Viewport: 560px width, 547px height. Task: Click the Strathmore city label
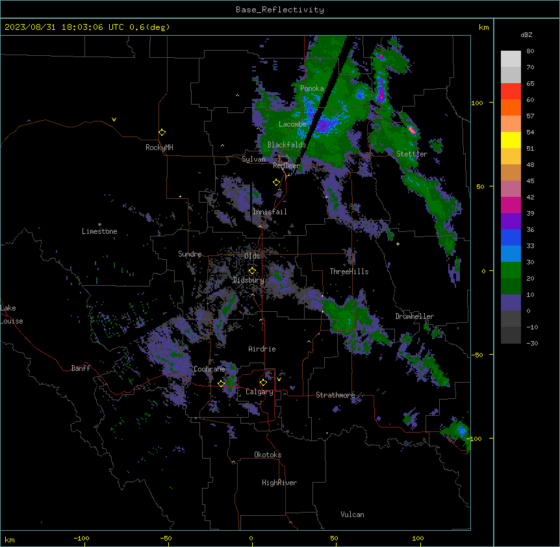click(335, 395)
